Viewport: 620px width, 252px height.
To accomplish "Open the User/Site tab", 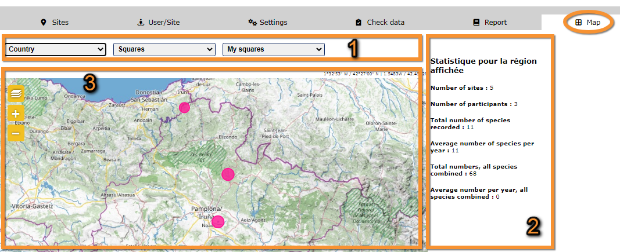I will 158,23.
